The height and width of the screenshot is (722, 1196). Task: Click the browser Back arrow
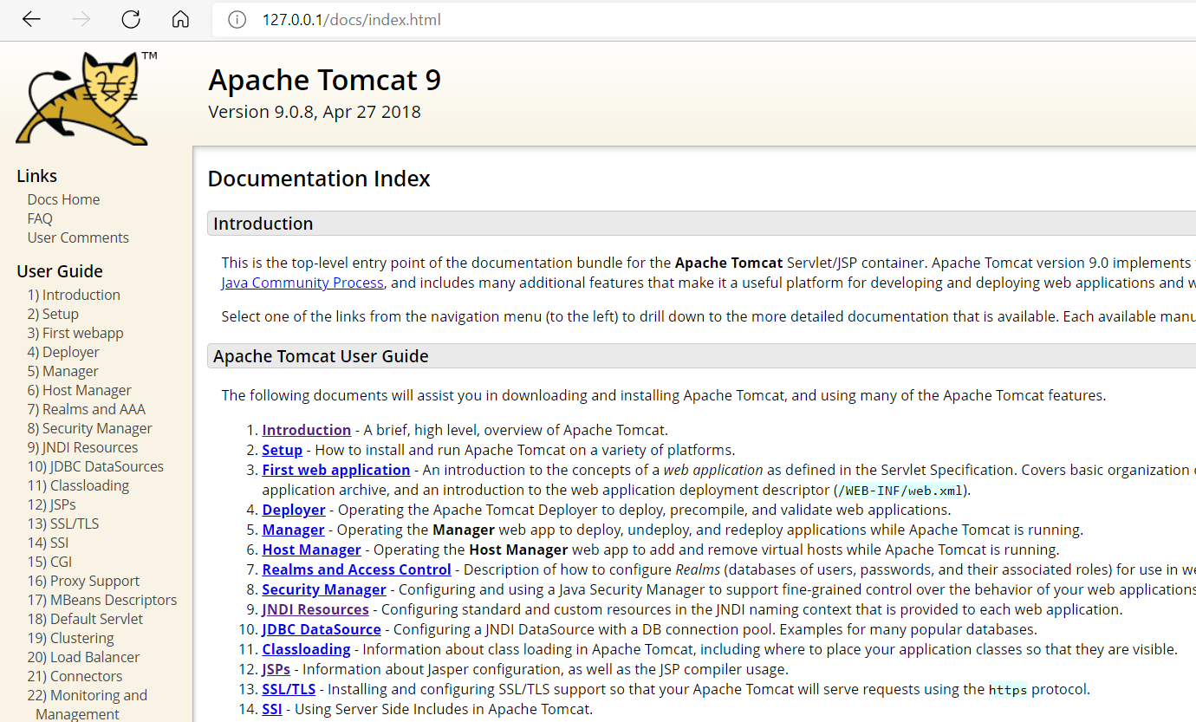[31, 19]
